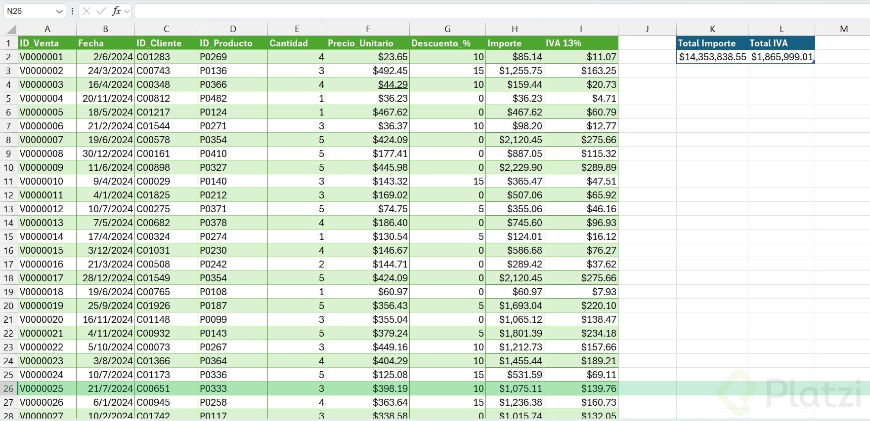Screen dimensions: 870x421
Task: Select row 10 header number
Action: pos(8,168)
